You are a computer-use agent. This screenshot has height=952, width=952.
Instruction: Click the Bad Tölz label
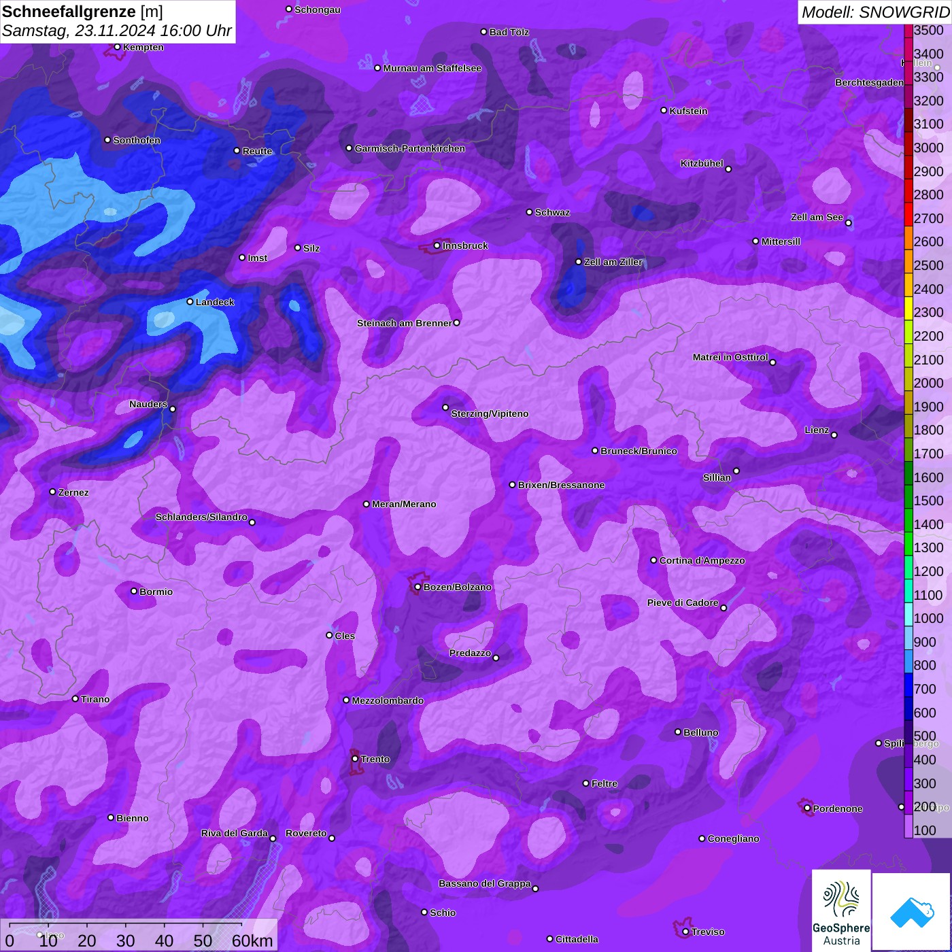509,32
